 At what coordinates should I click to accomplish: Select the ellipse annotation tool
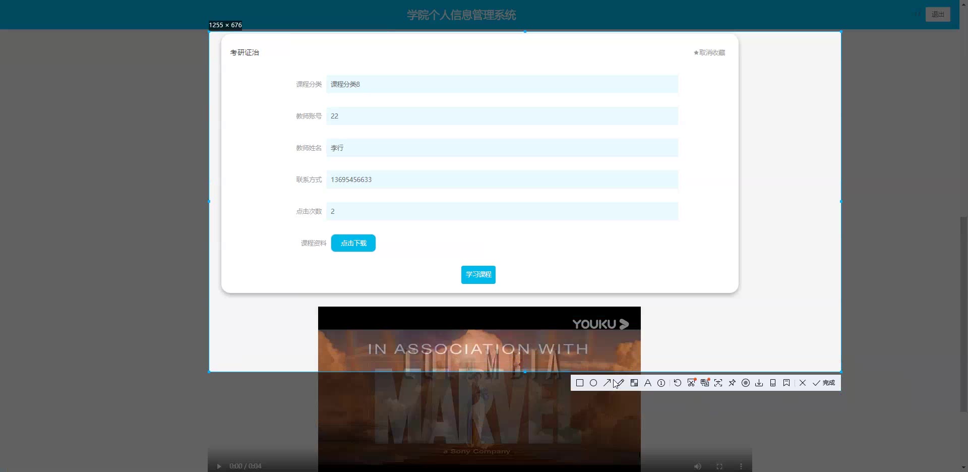click(593, 383)
